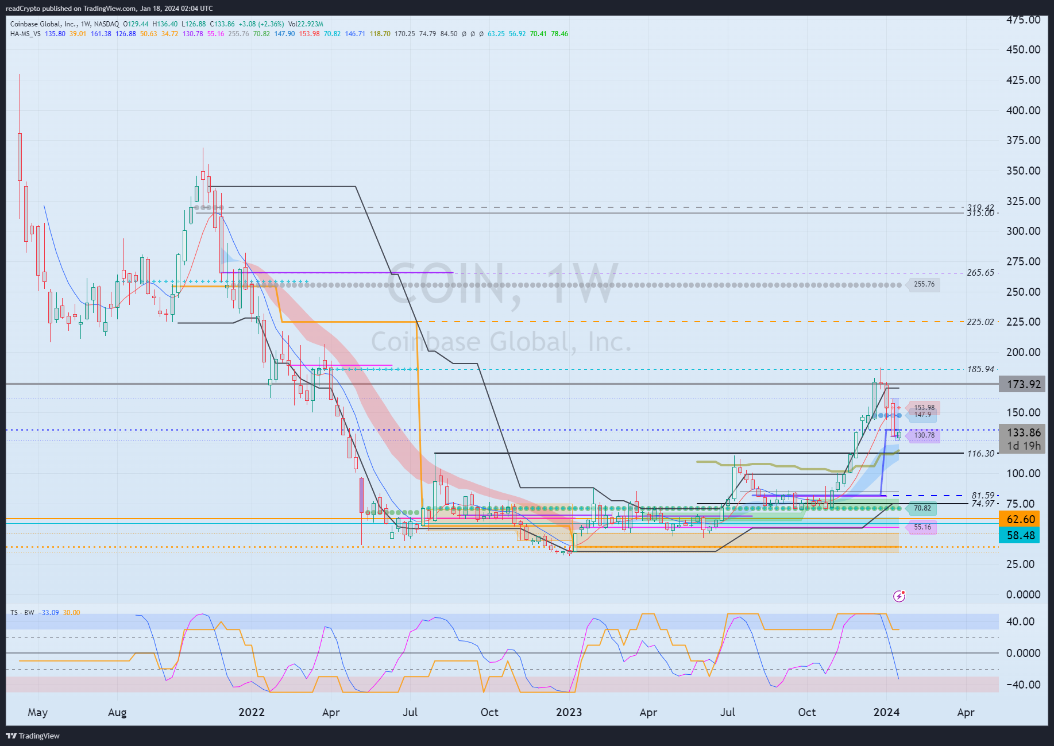The width and height of the screenshot is (1054, 746).
Task: Click the 161.38 legend value
Action: tap(101, 34)
